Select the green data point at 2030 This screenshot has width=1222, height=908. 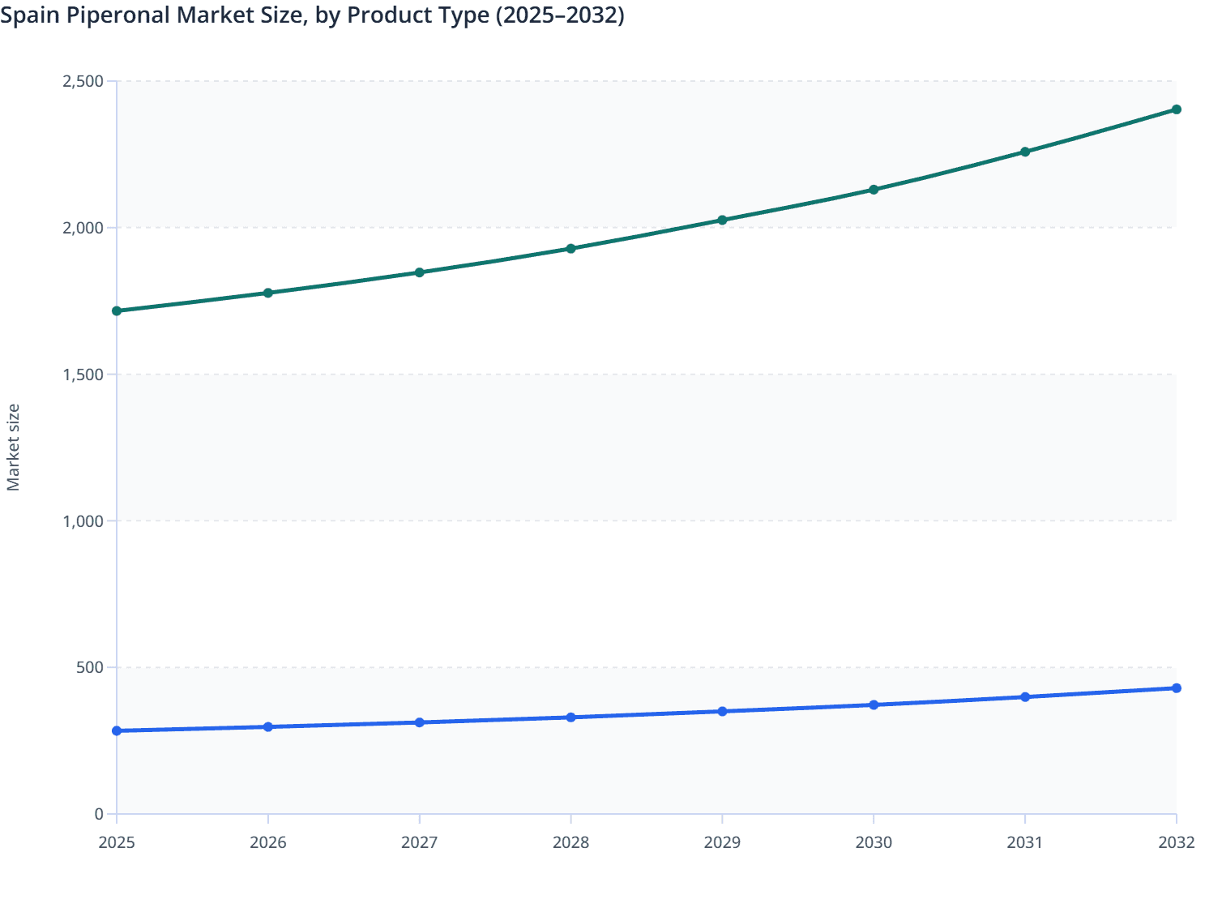(x=874, y=188)
